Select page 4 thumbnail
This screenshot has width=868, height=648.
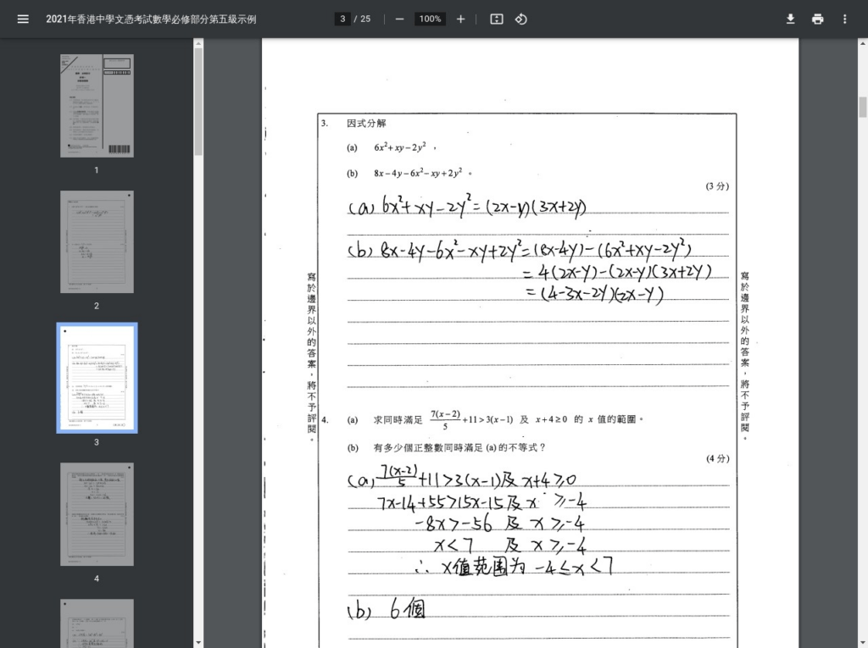point(97,514)
